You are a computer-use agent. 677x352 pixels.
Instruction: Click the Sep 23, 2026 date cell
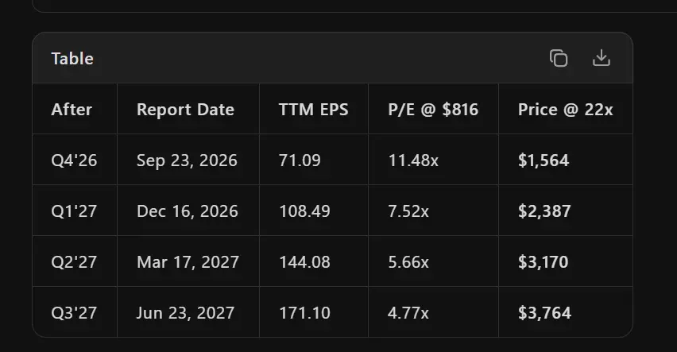pos(187,161)
